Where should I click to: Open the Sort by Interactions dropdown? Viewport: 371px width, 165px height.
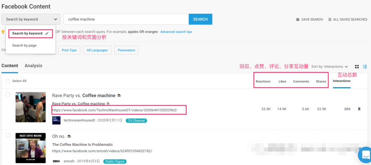[329, 66]
